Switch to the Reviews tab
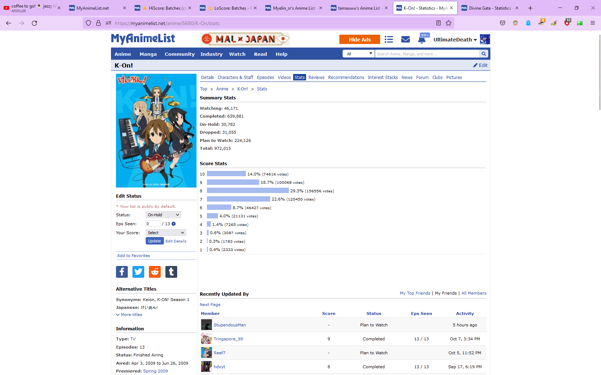Image resolution: width=601 pixels, height=375 pixels. pos(316,78)
